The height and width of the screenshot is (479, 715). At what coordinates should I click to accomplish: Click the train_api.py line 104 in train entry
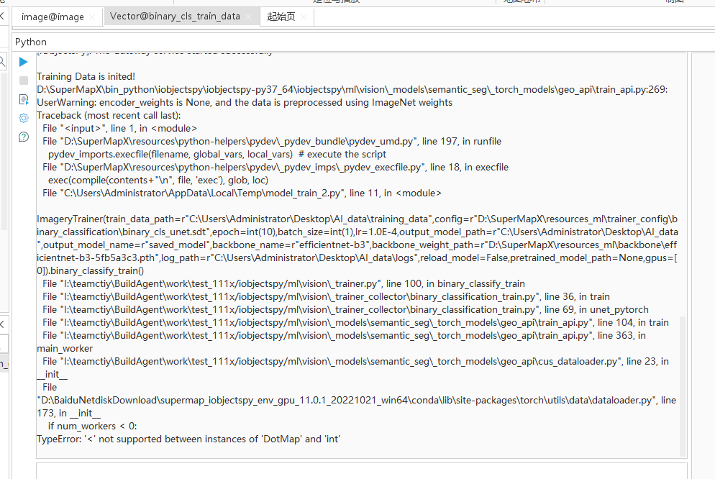[355, 323]
